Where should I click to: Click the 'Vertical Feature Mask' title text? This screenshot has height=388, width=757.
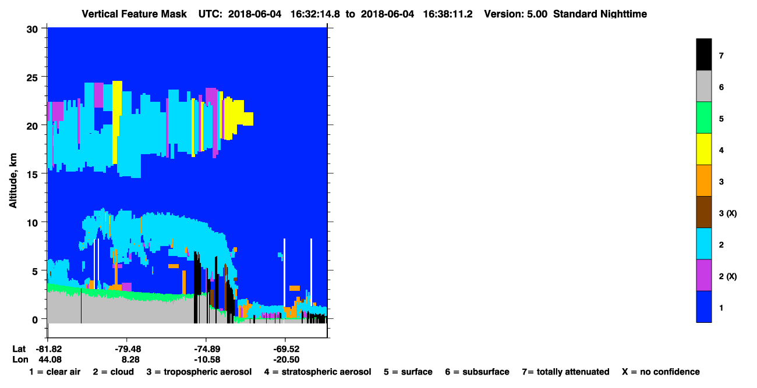[135, 13]
